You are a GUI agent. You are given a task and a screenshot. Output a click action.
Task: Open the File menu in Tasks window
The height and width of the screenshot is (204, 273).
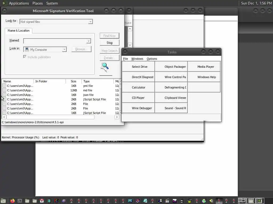[x=125, y=59]
